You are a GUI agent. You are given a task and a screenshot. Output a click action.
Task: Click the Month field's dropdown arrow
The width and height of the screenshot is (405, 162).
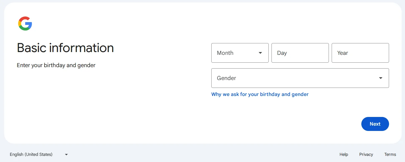[260, 53]
